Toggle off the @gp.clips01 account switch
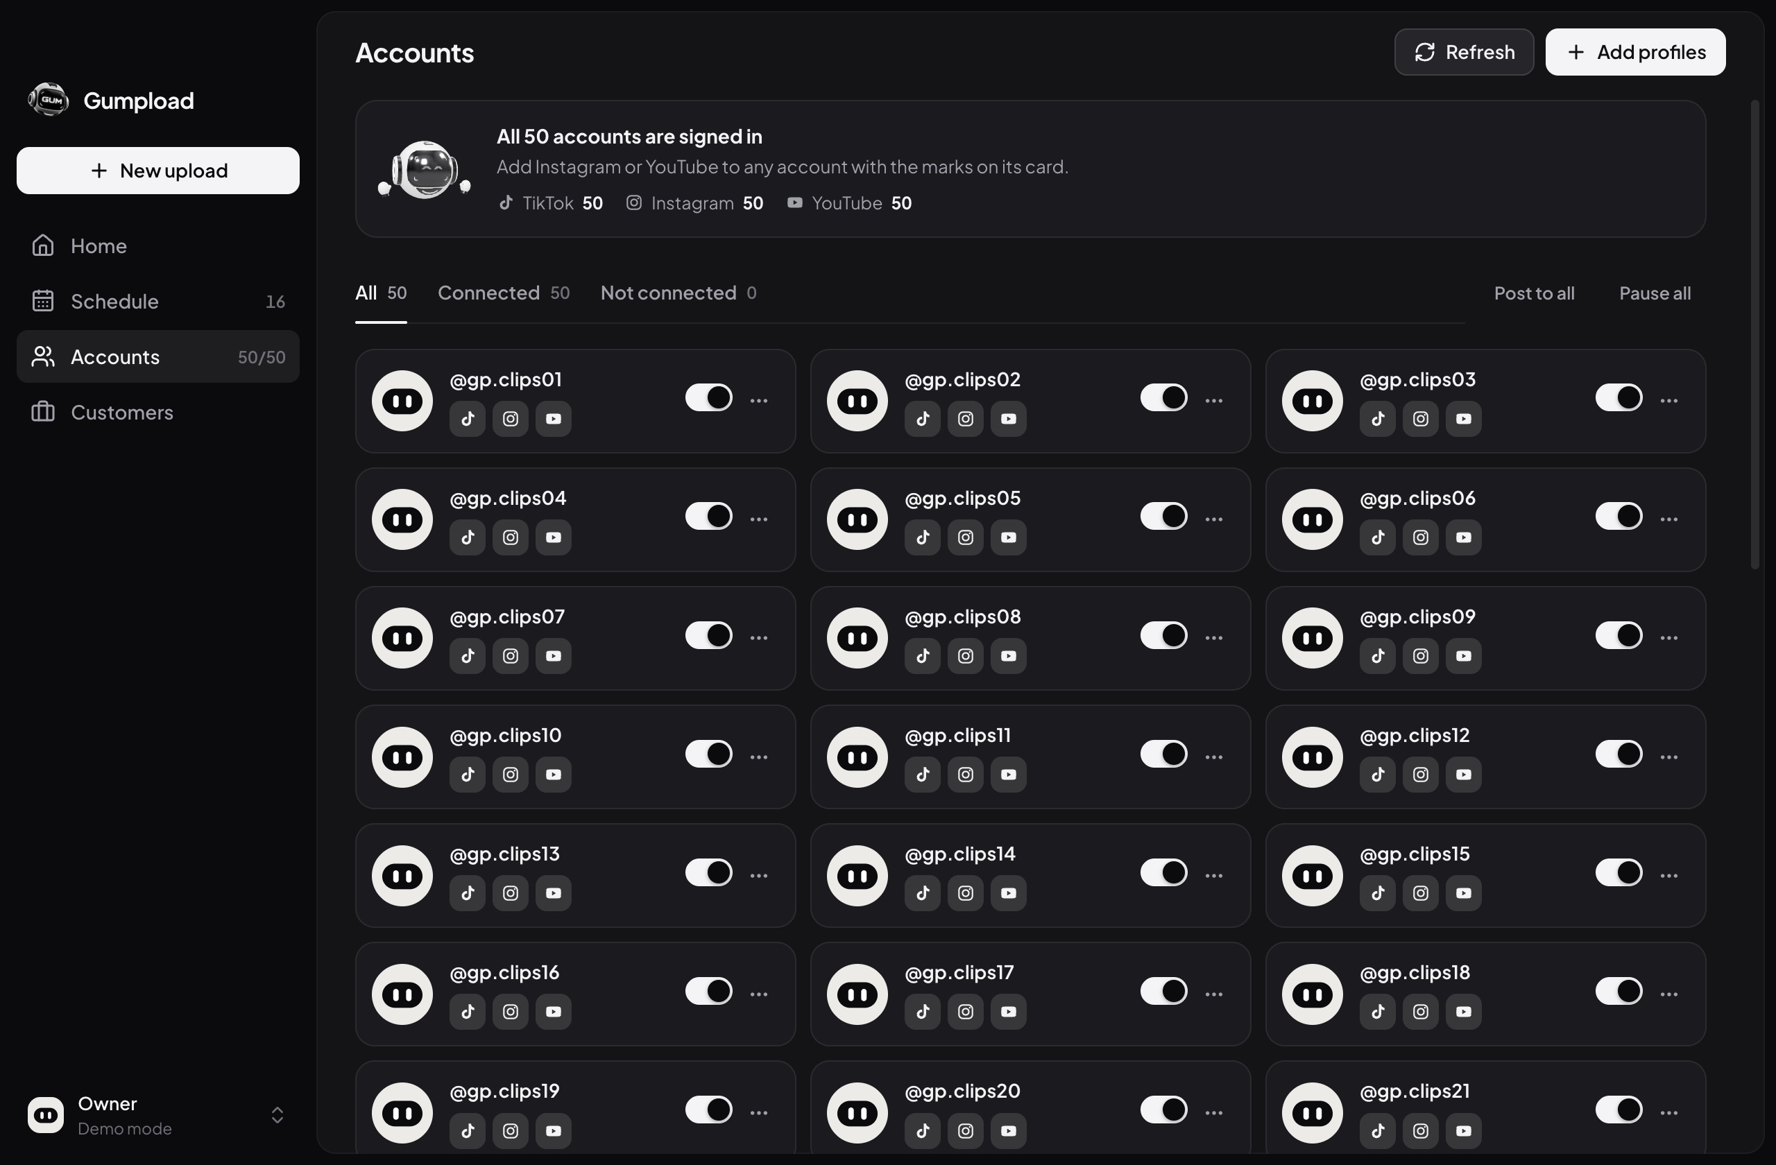This screenshot has height=1165, width=1776. pos(709,397)
